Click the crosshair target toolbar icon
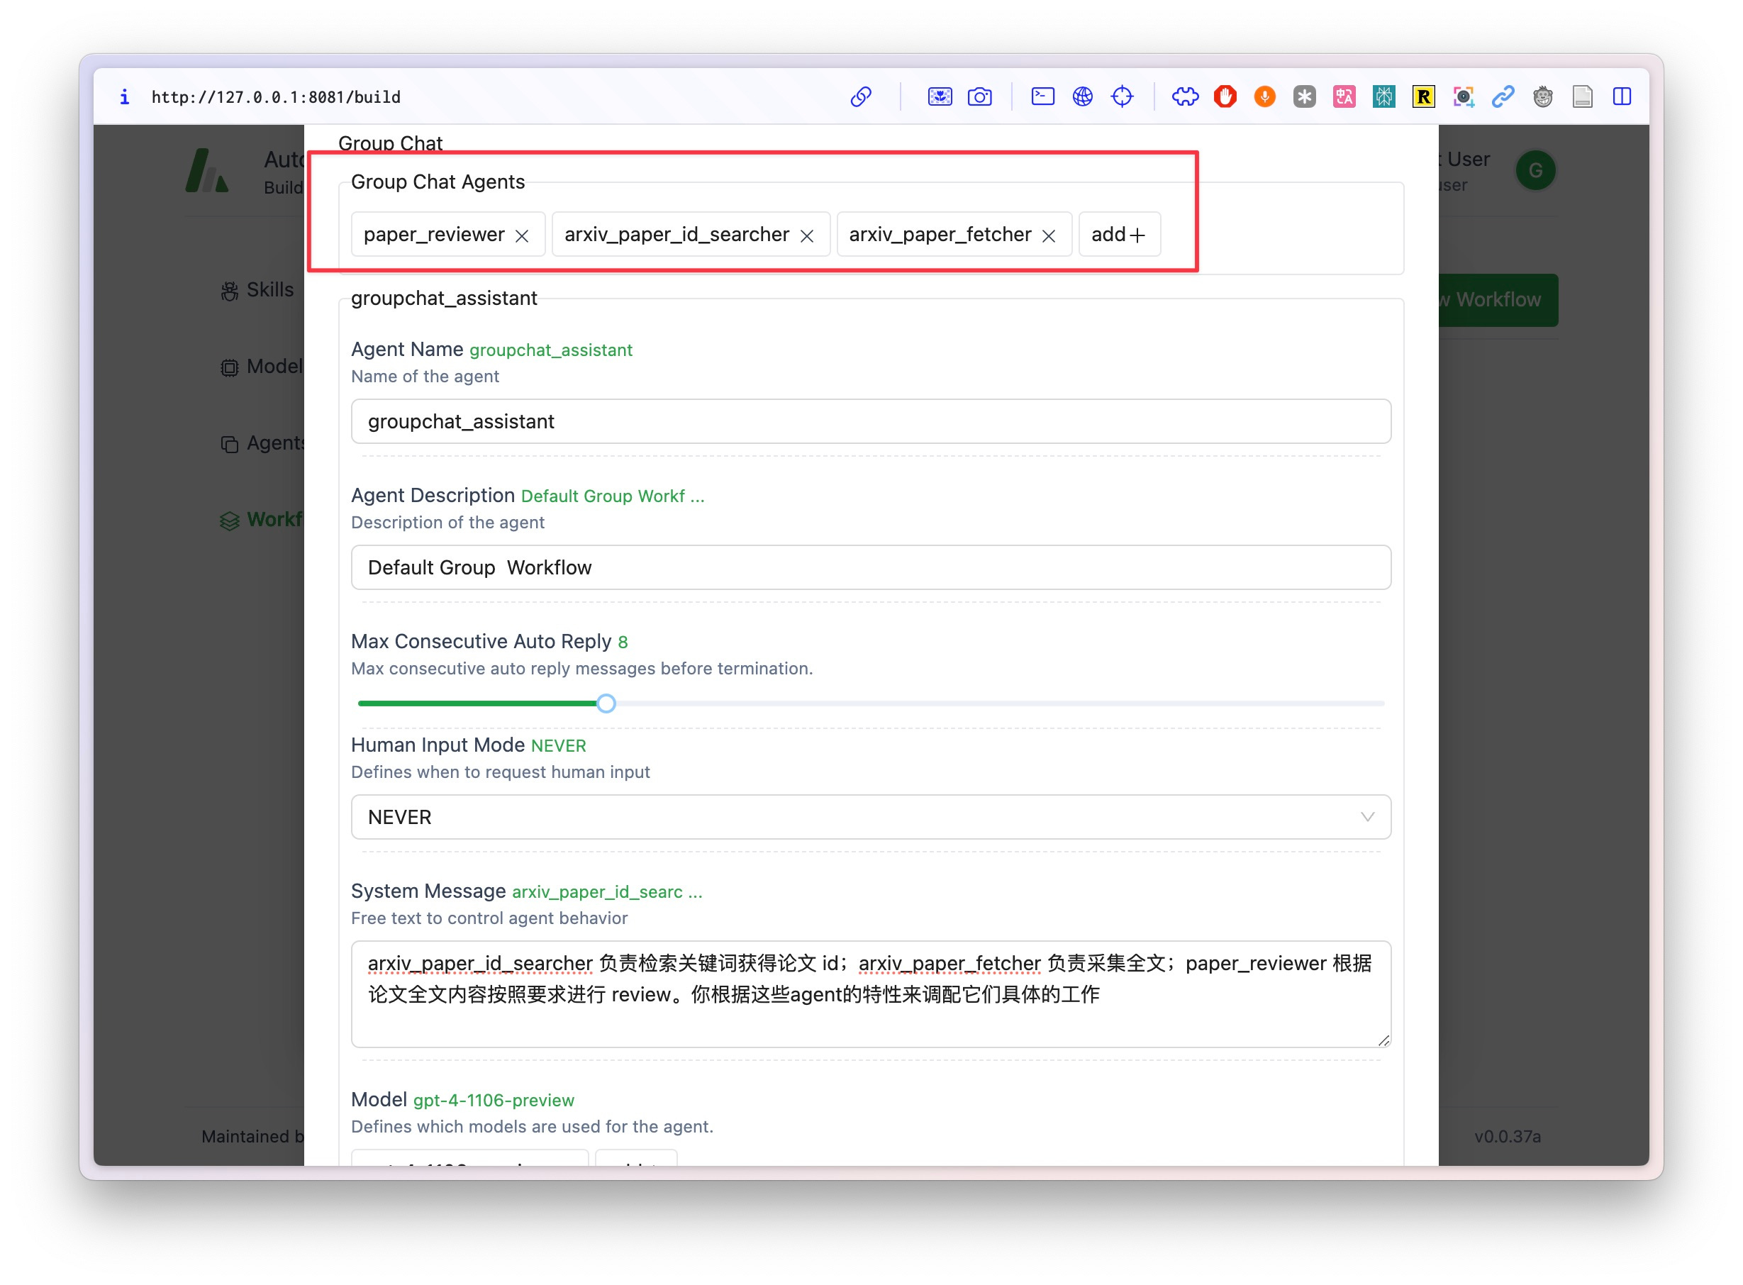Viewport: 1743px width, 1285px height. pyautogui.click(x=1122, y=96)
